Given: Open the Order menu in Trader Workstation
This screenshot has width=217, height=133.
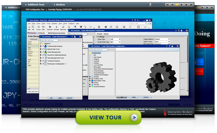Looking at the screenshot, I should pyautogui.click(x=43, y=24).
